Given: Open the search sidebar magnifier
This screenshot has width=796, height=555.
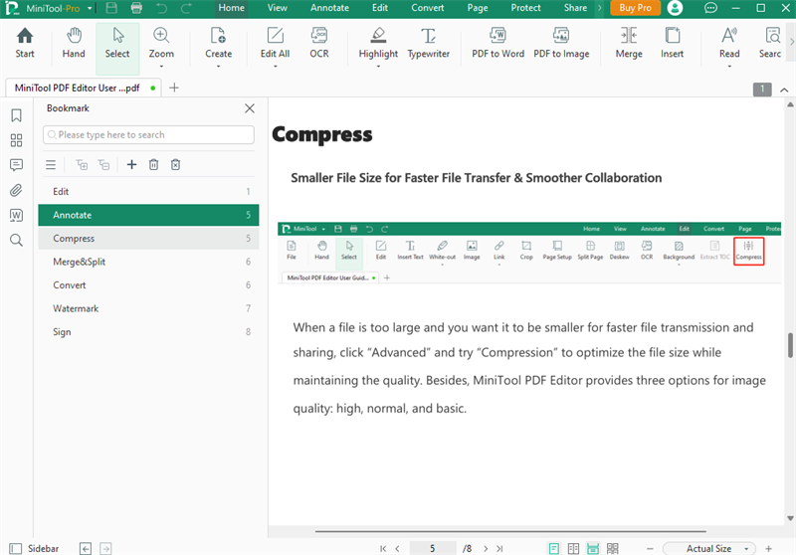Looking at the screenshot, I should pyautogui.click(x=16, y=240).
